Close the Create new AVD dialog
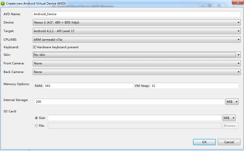Screen dimensions: 244x151 tap(238, 2)
